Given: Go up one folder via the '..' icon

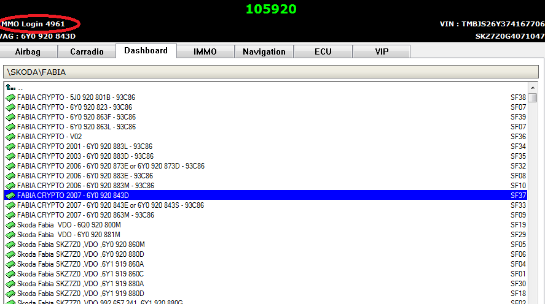Looking at the screenshot, I should point(10,88).
